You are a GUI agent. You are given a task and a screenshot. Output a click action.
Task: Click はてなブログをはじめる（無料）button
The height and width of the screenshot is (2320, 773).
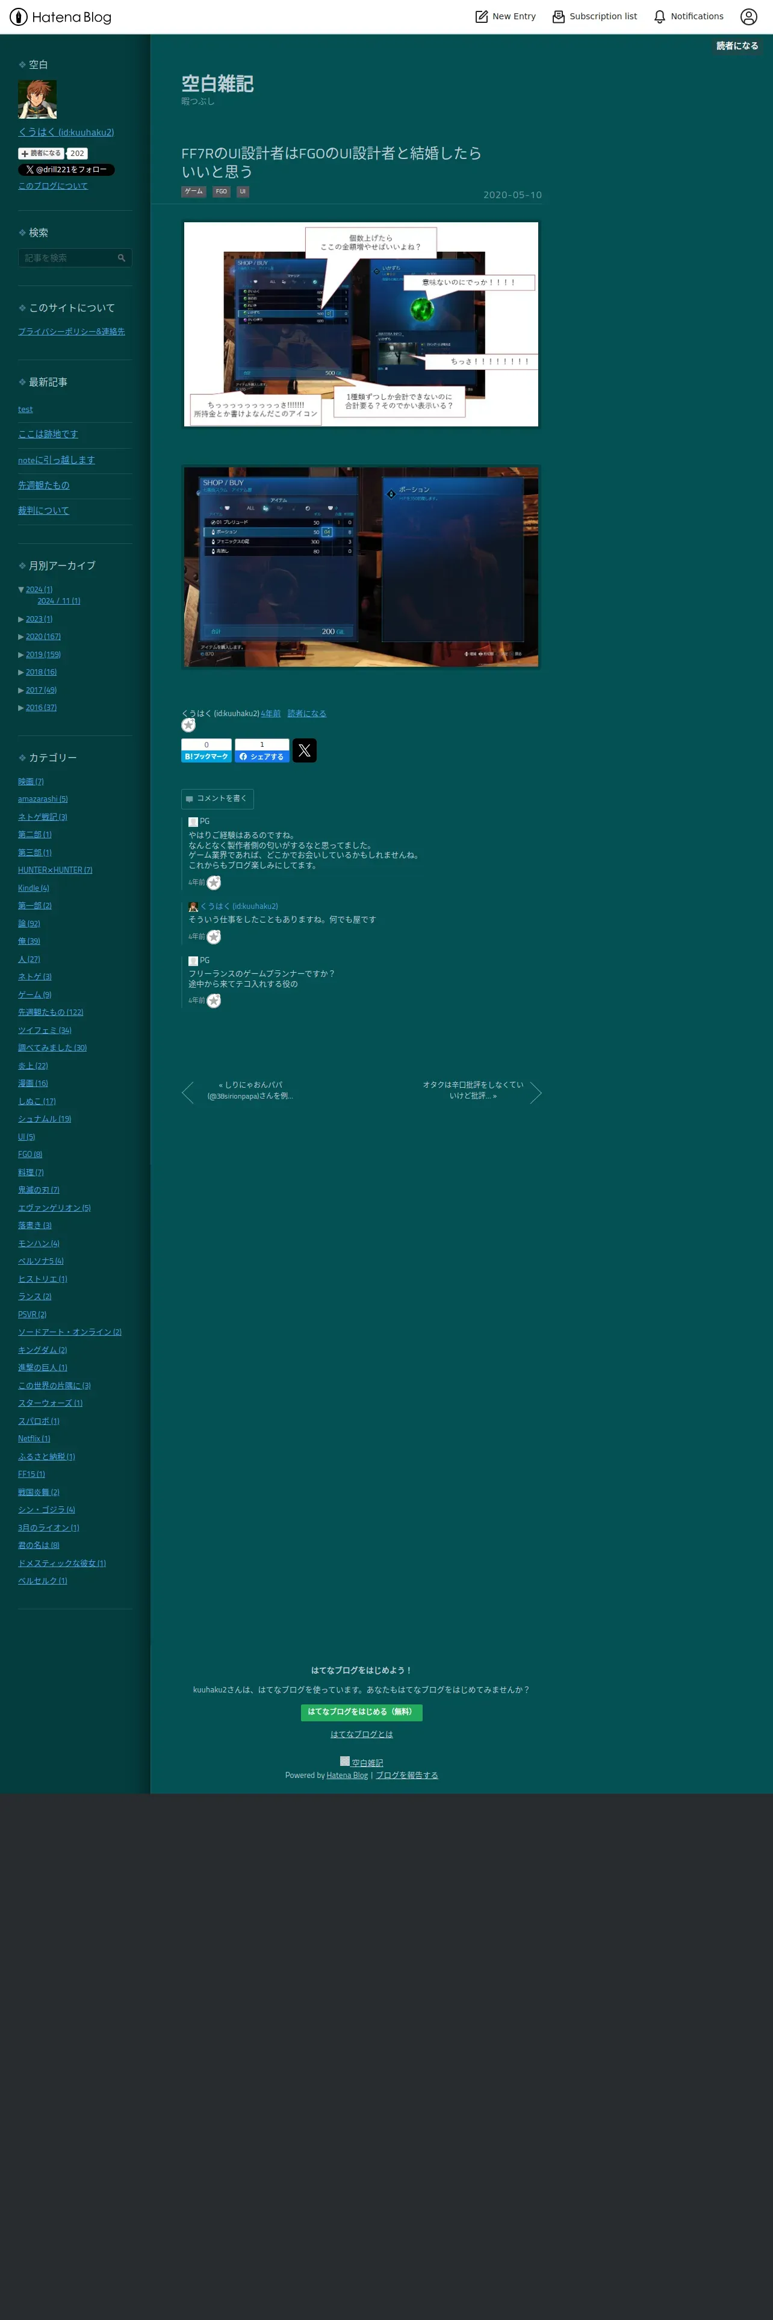tap(361, 1712)
